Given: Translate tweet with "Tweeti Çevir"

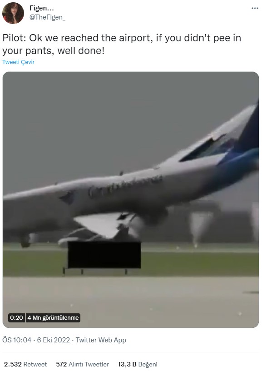Looking at the screenshot, I should pyautogui.click(x=19, y=62).
